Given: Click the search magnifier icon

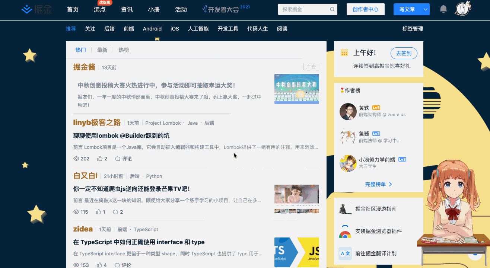Looking at the screenshot, I should 332,10.
